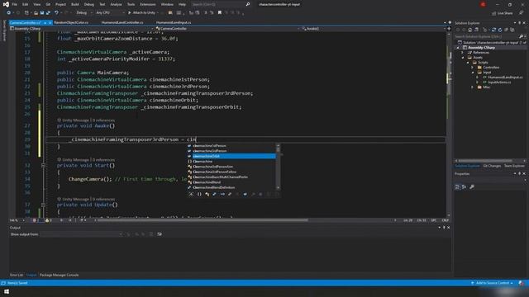Switch to HumanoidLandInput.cs tab

pyautogui.click(x=174, y=22)
